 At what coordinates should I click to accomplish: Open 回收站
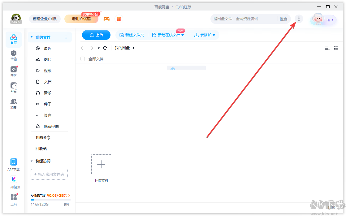(x=41, y=149)
